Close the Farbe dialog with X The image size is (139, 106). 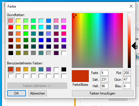tap(131, 6)
